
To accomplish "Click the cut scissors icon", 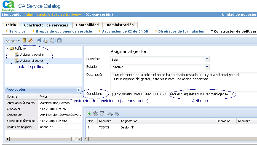I will pos(39,41).
